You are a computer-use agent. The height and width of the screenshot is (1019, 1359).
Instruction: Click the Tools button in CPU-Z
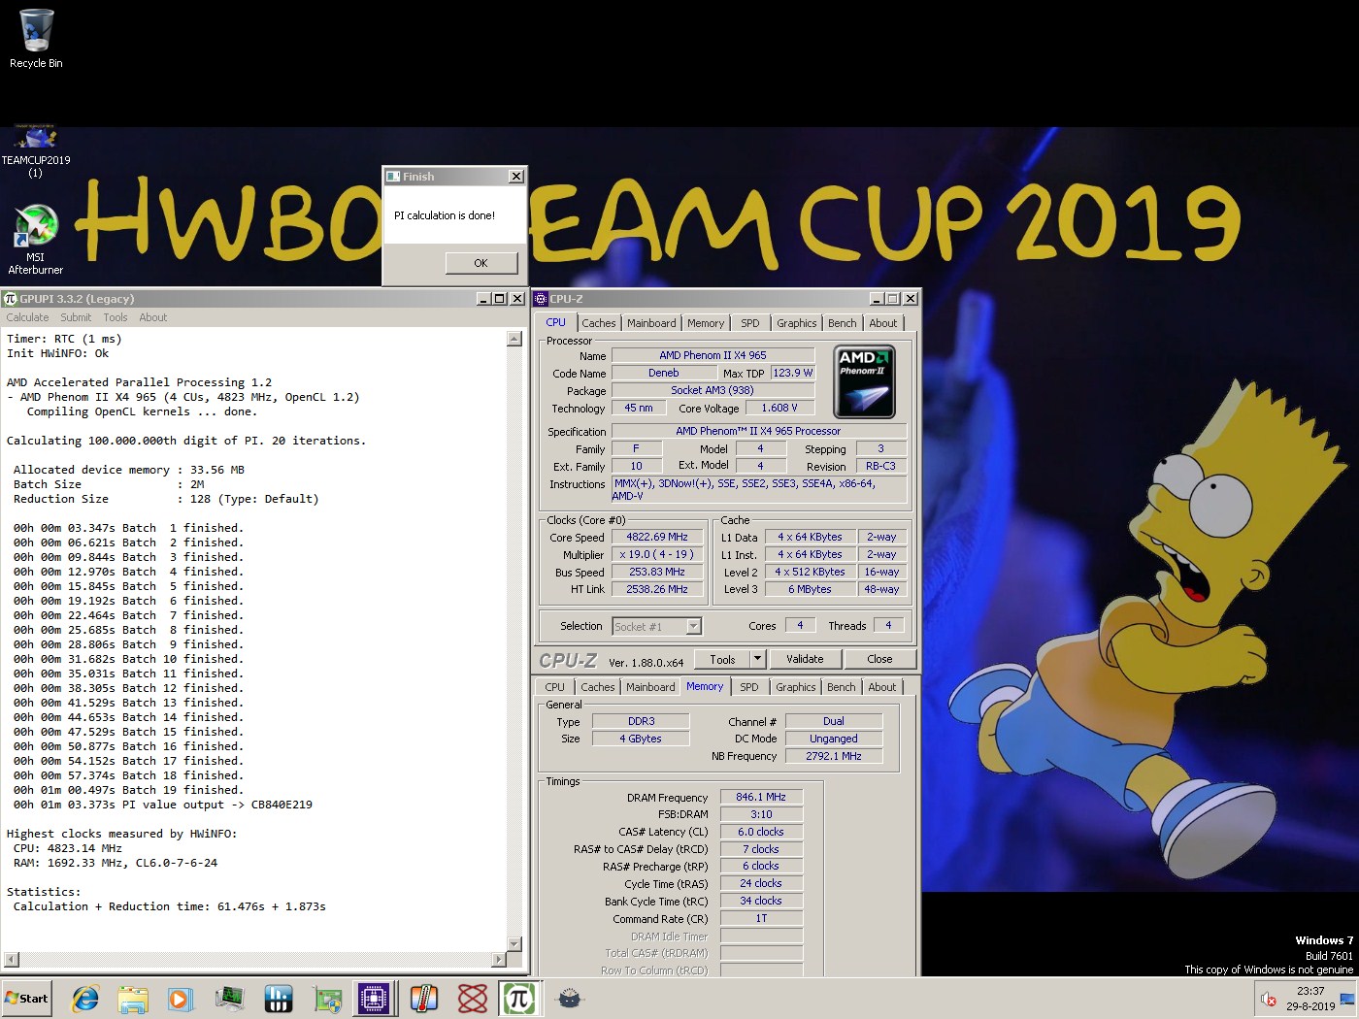tap(723, 659)
